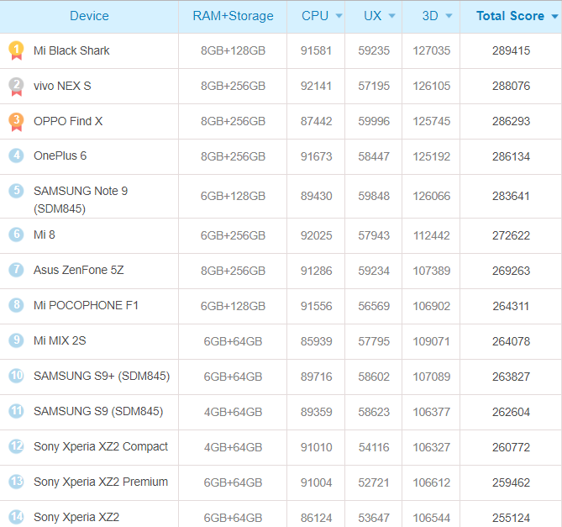
Task: Click the silver rank 2 medal icon
Action: [16, 86]
